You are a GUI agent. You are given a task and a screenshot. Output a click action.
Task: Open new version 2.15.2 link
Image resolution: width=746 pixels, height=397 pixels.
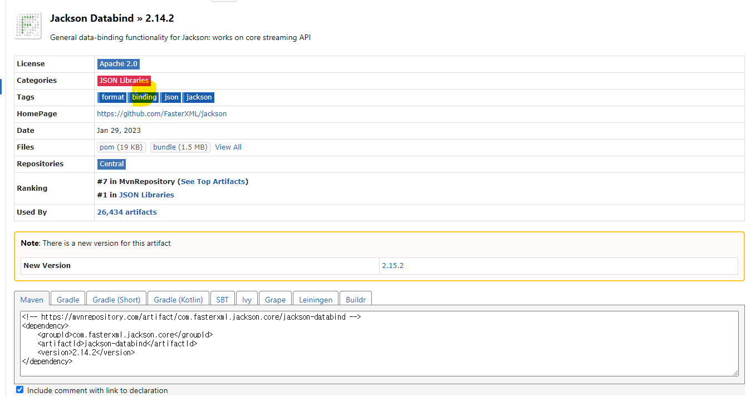[x=392, y=266]
